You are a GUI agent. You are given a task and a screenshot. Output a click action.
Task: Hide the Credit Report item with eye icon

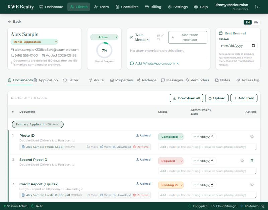tap(252, 185)
